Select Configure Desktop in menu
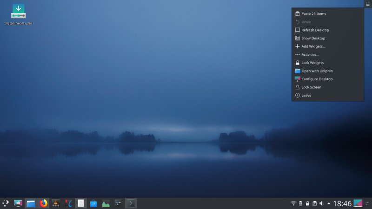Screen dimensions: 372x209 [x=328, y=79]
